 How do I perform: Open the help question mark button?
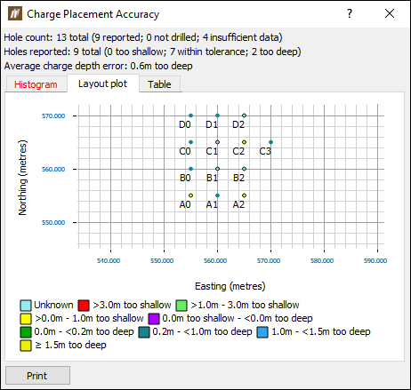coord(350,13)
